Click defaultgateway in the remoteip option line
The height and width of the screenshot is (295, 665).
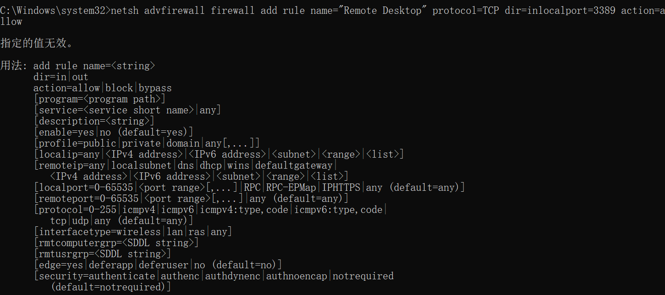[294, 165]
